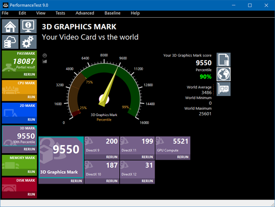Image resolution: width=275 pixels, height=207 pixels.
Task: Switch gauge to small dial icon
Action: [x=45, y=55]
